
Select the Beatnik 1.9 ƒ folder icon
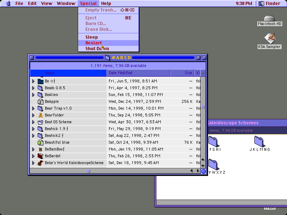coord(41,129)
